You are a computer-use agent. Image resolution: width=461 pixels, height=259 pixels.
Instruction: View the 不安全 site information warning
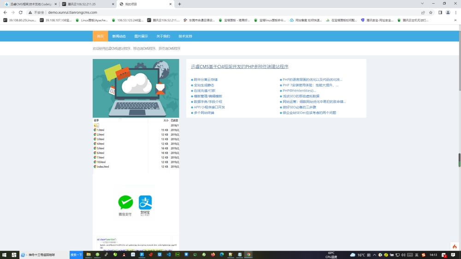point(36,12)
